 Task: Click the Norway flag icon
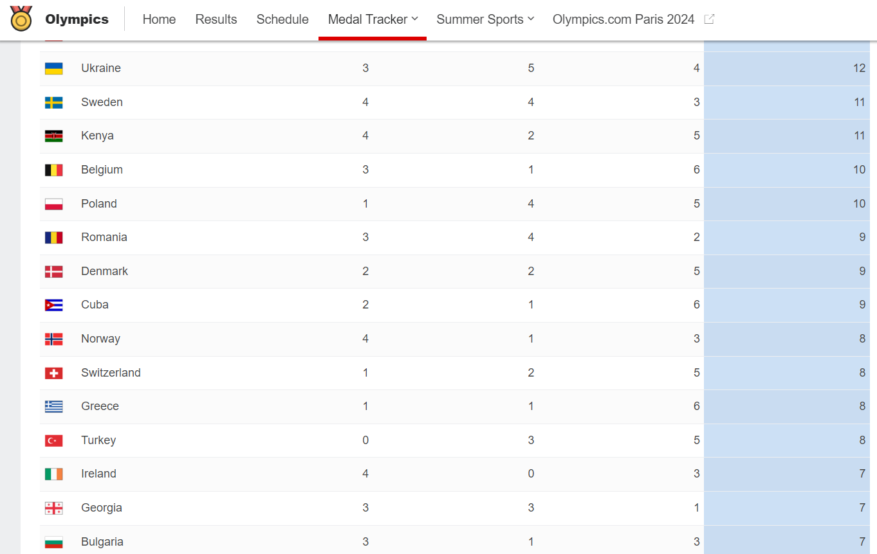[x=53, y=339]
